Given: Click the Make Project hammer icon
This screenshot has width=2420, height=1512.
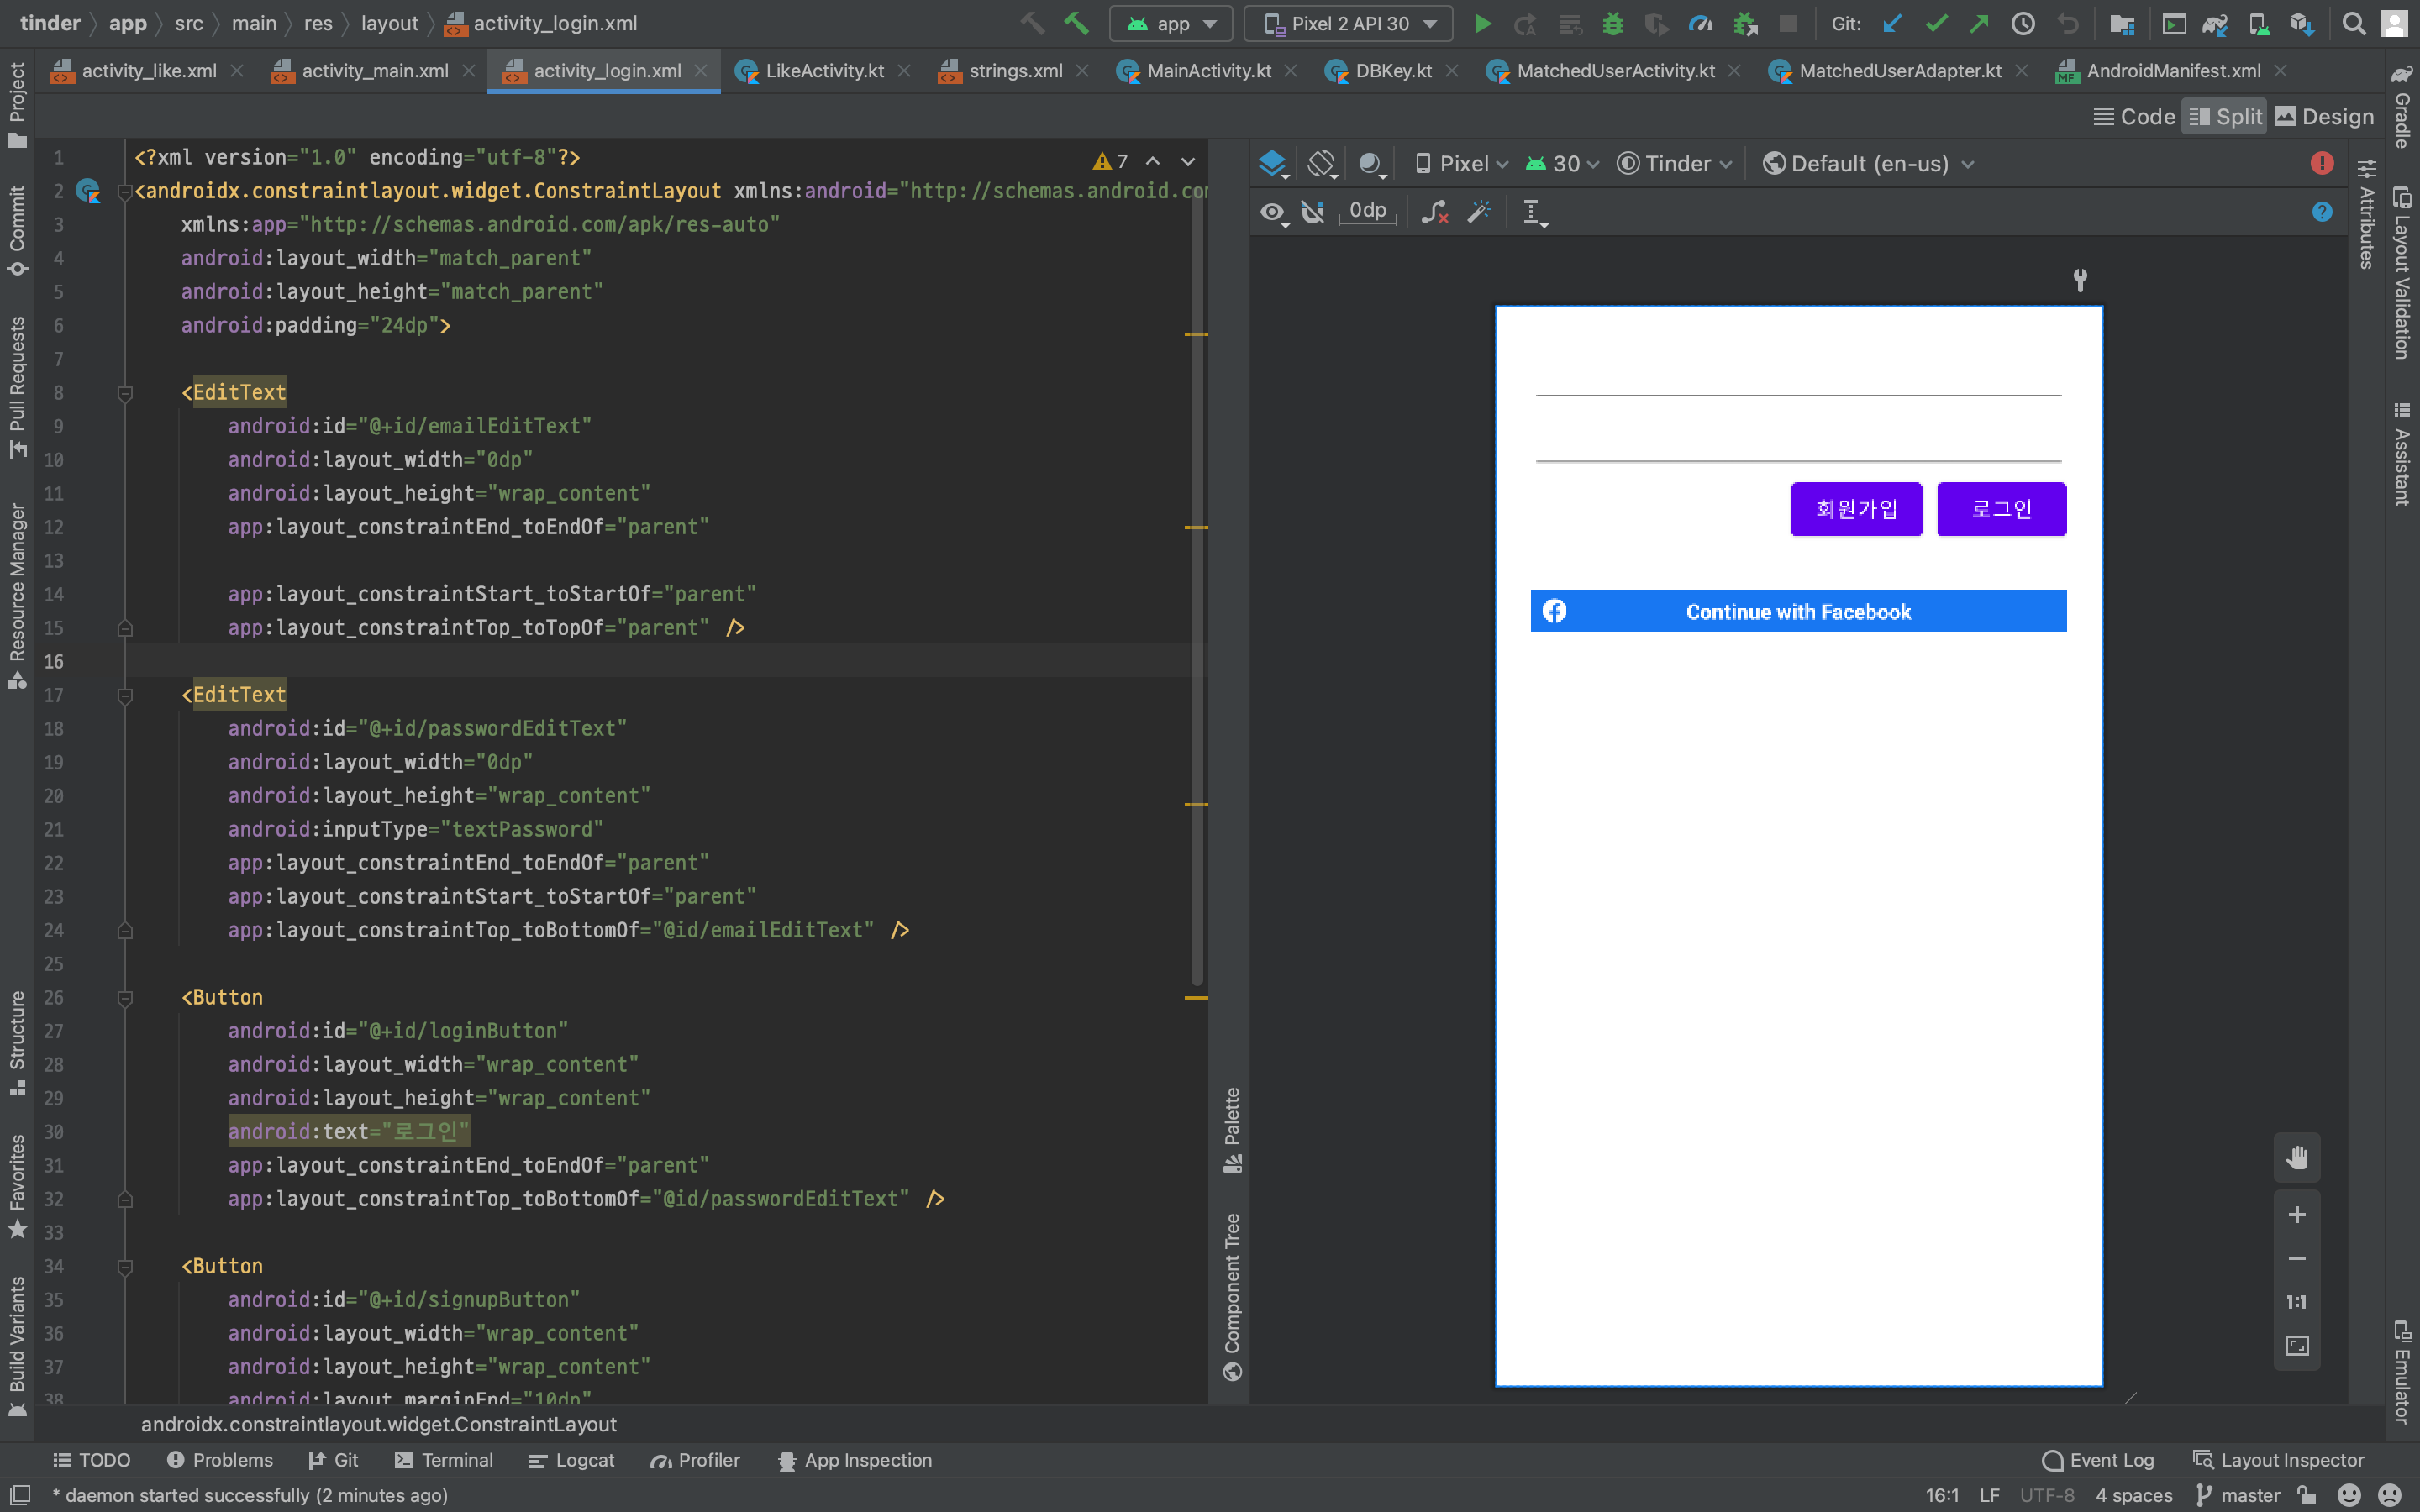Looking at the screenshot, I should click(1076, 23).
